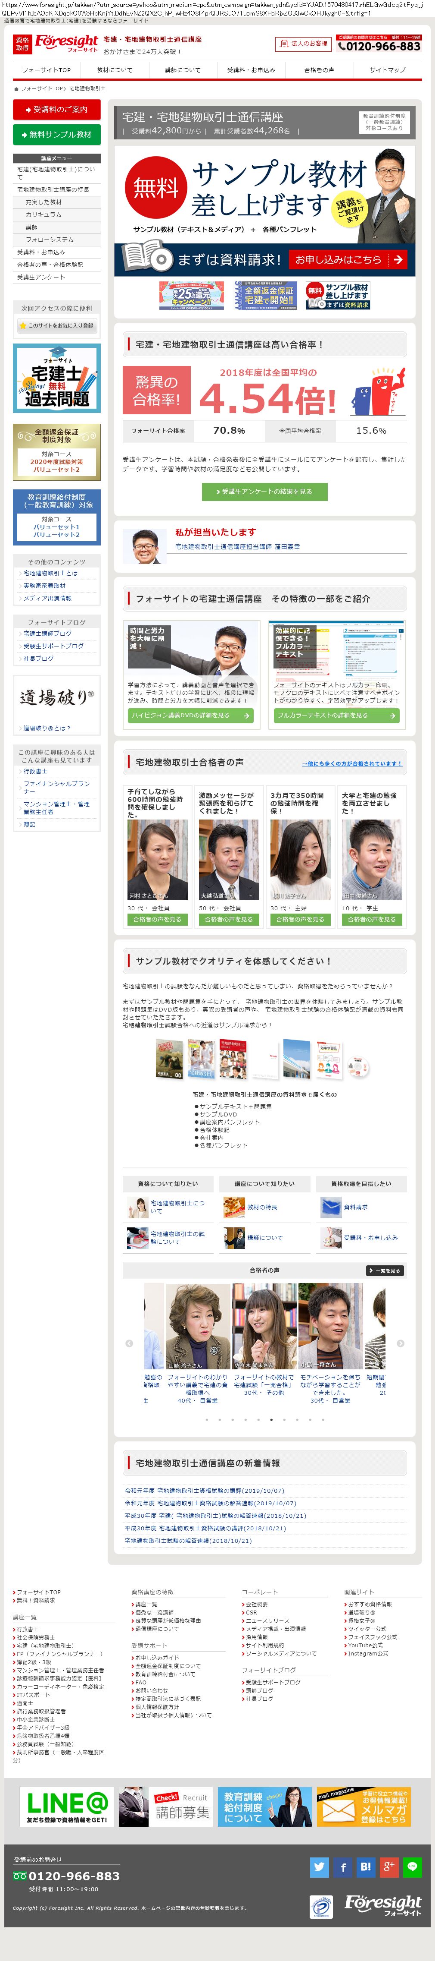Click the green LINE icon in the footer
This screenshot has height=1961, width=435.
[412, 1866]
